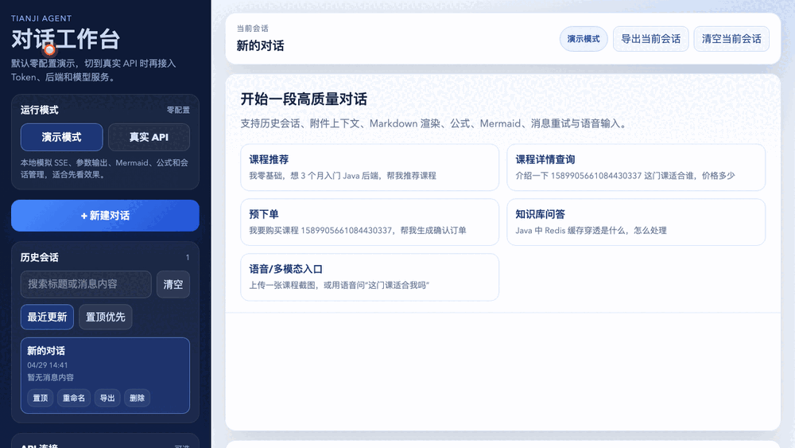Choose the 预下单 suggestion card
Screen dimensions: 795x448
[370, 222]
